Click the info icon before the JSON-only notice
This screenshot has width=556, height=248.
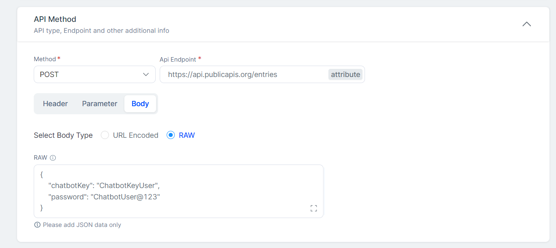[37, 224]
